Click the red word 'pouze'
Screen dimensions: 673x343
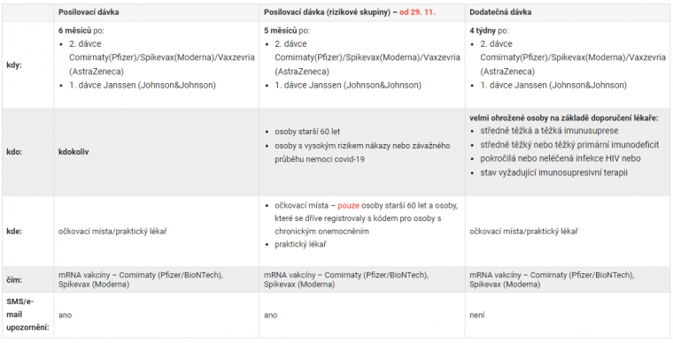[348, 206]
